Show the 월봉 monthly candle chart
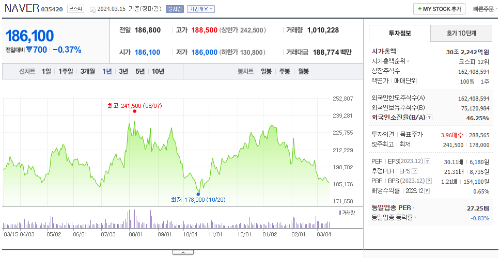Viewport: 500px width, 258px height. click(x=304, y=71)
